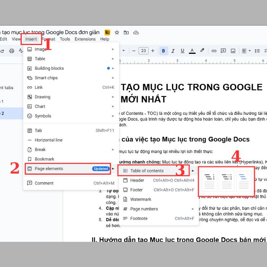Image resolution: width=267 pixels, height=267 pixels.
Task: Click the redo icon
Action: coord(2,51)
